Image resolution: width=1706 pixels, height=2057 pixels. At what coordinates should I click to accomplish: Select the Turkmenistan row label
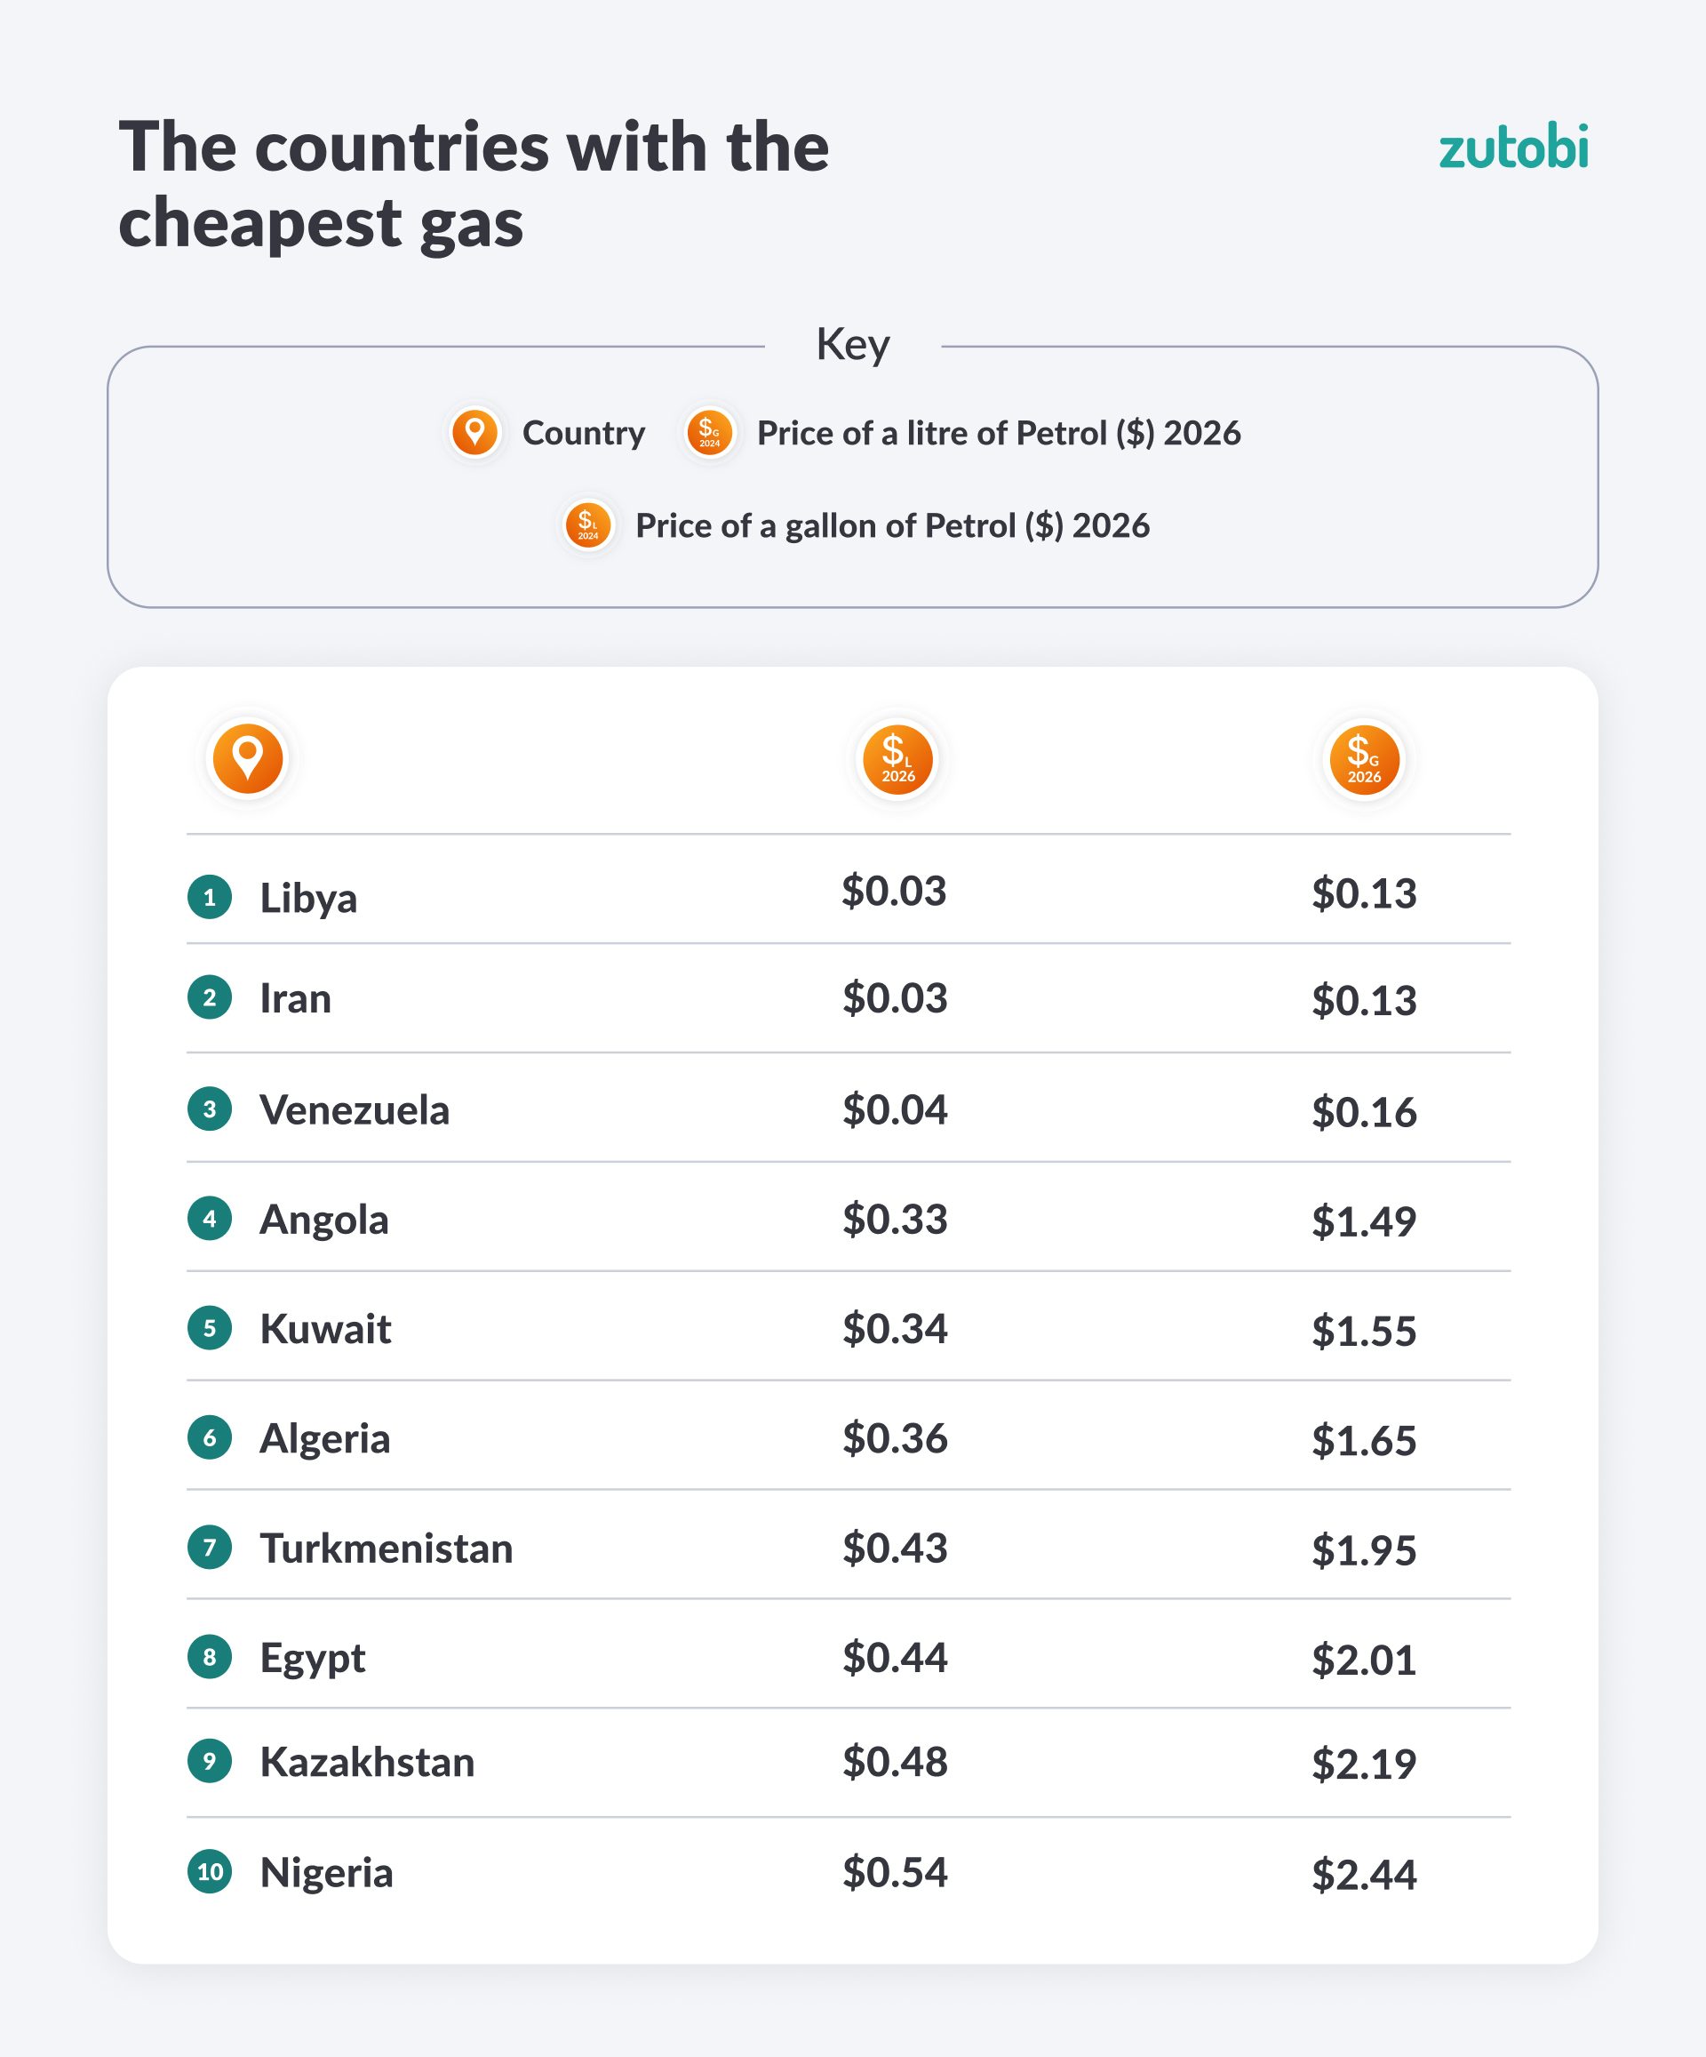point(386,1548)
